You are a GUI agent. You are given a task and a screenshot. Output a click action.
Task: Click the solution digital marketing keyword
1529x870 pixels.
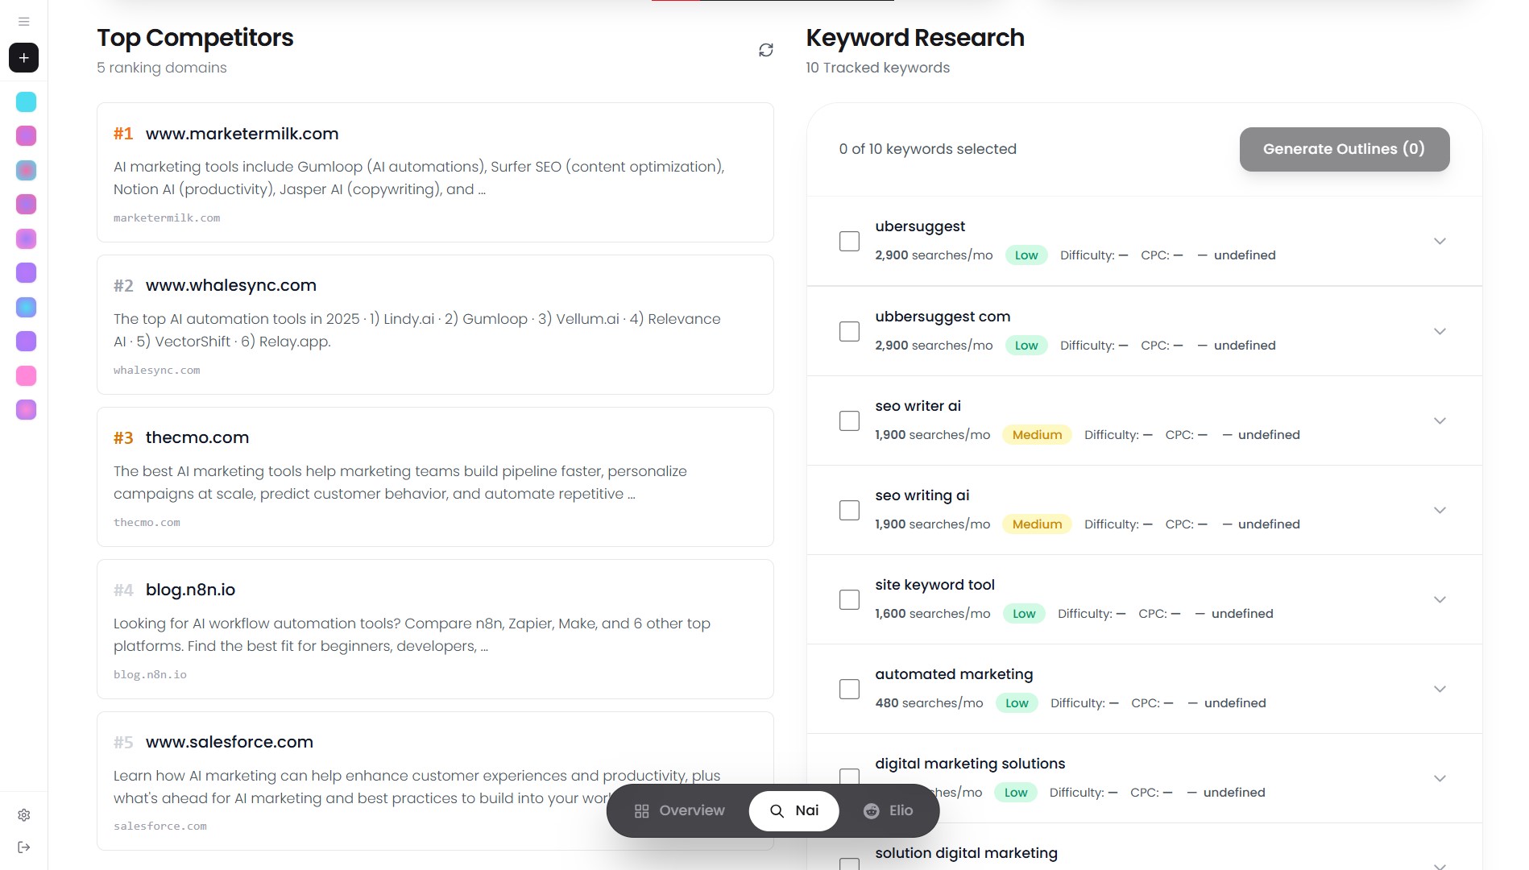pyautogui.click(x=966, y=853)
